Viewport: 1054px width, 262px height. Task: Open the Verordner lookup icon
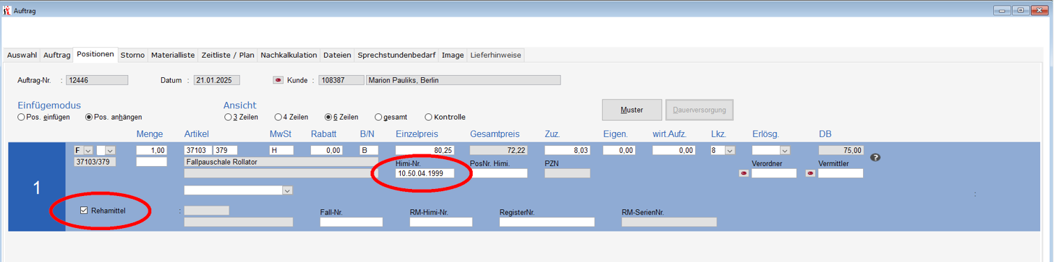[744, 174]
